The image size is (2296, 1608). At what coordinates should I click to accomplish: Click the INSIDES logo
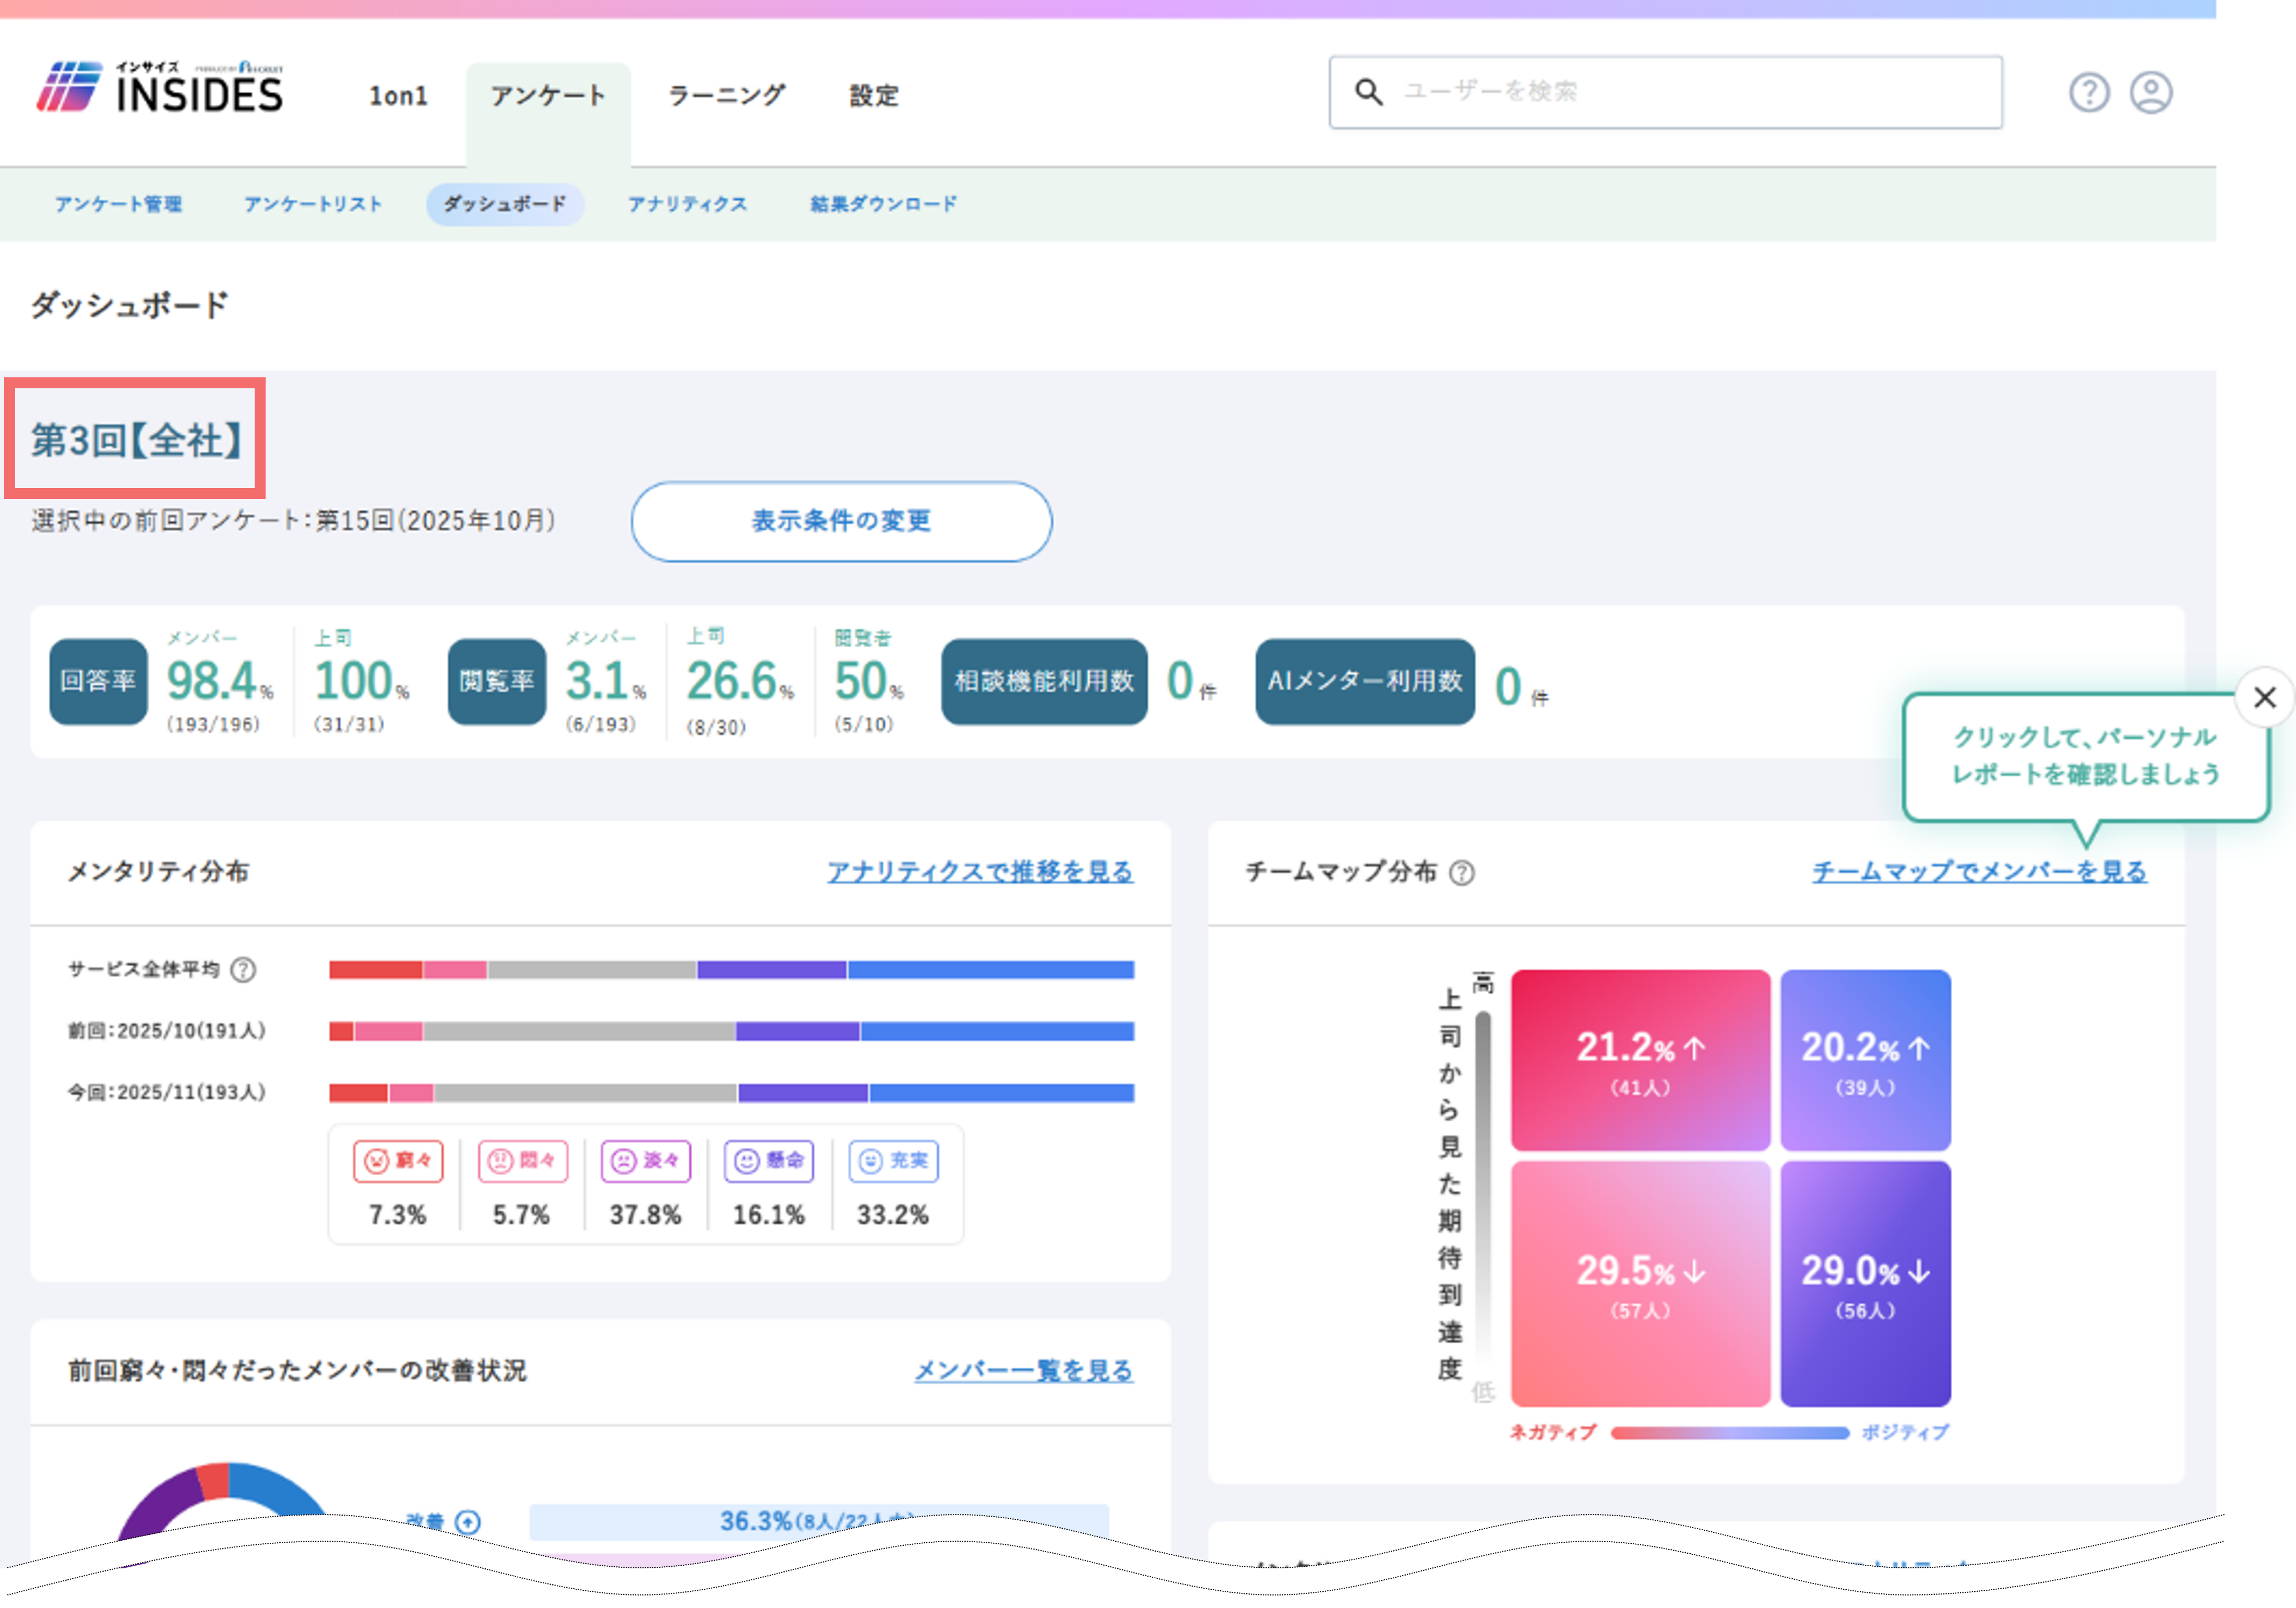160,88
